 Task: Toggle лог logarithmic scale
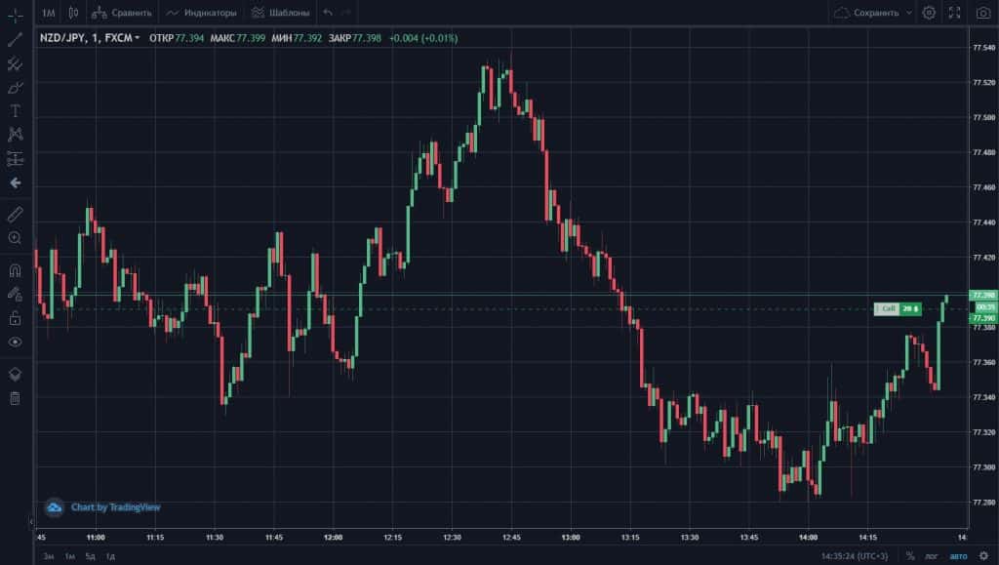click(x=932, y=556)
